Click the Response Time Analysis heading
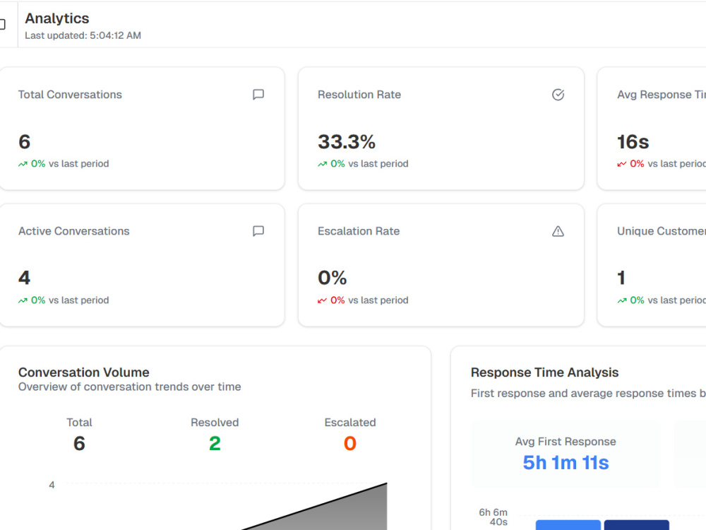 [x=545, y=372]
